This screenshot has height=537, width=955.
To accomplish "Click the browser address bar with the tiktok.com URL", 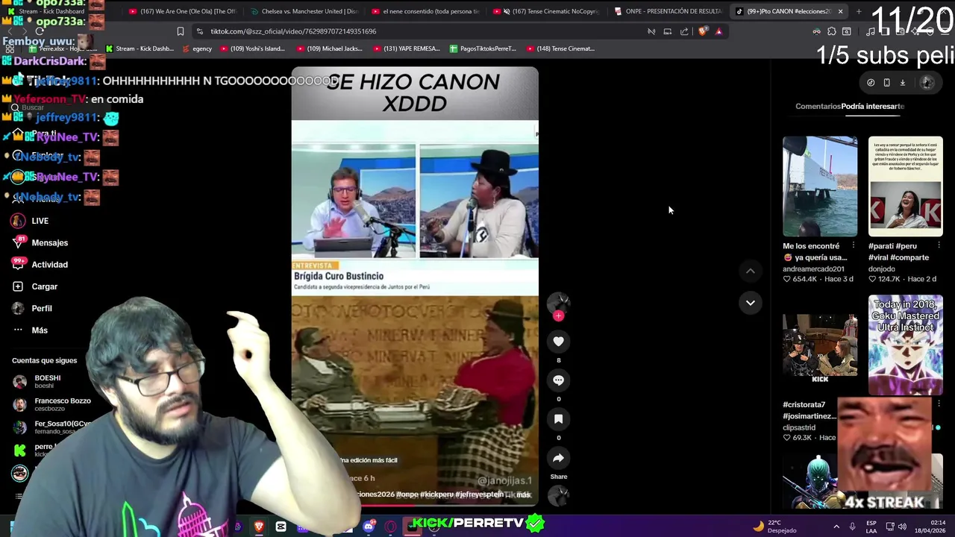I will click(x=418, y=31).
